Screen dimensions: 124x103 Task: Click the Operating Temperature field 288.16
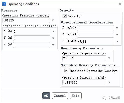coord(84,58)
